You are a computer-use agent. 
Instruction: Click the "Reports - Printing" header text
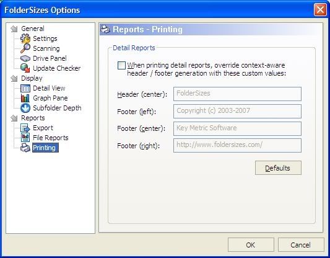click(x=147, y=30)
